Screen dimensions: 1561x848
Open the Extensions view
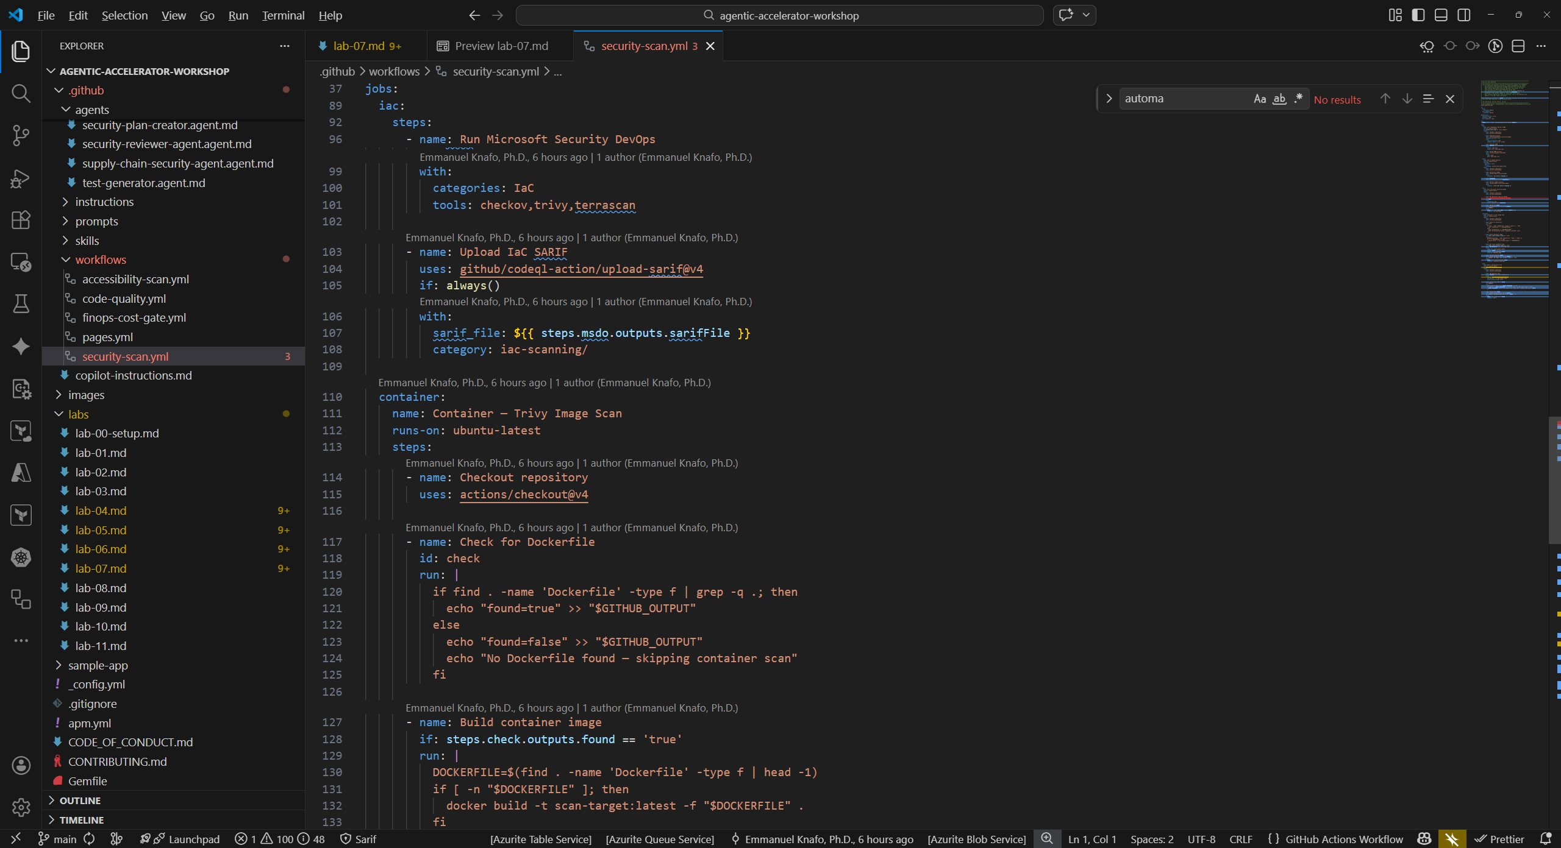20,220
